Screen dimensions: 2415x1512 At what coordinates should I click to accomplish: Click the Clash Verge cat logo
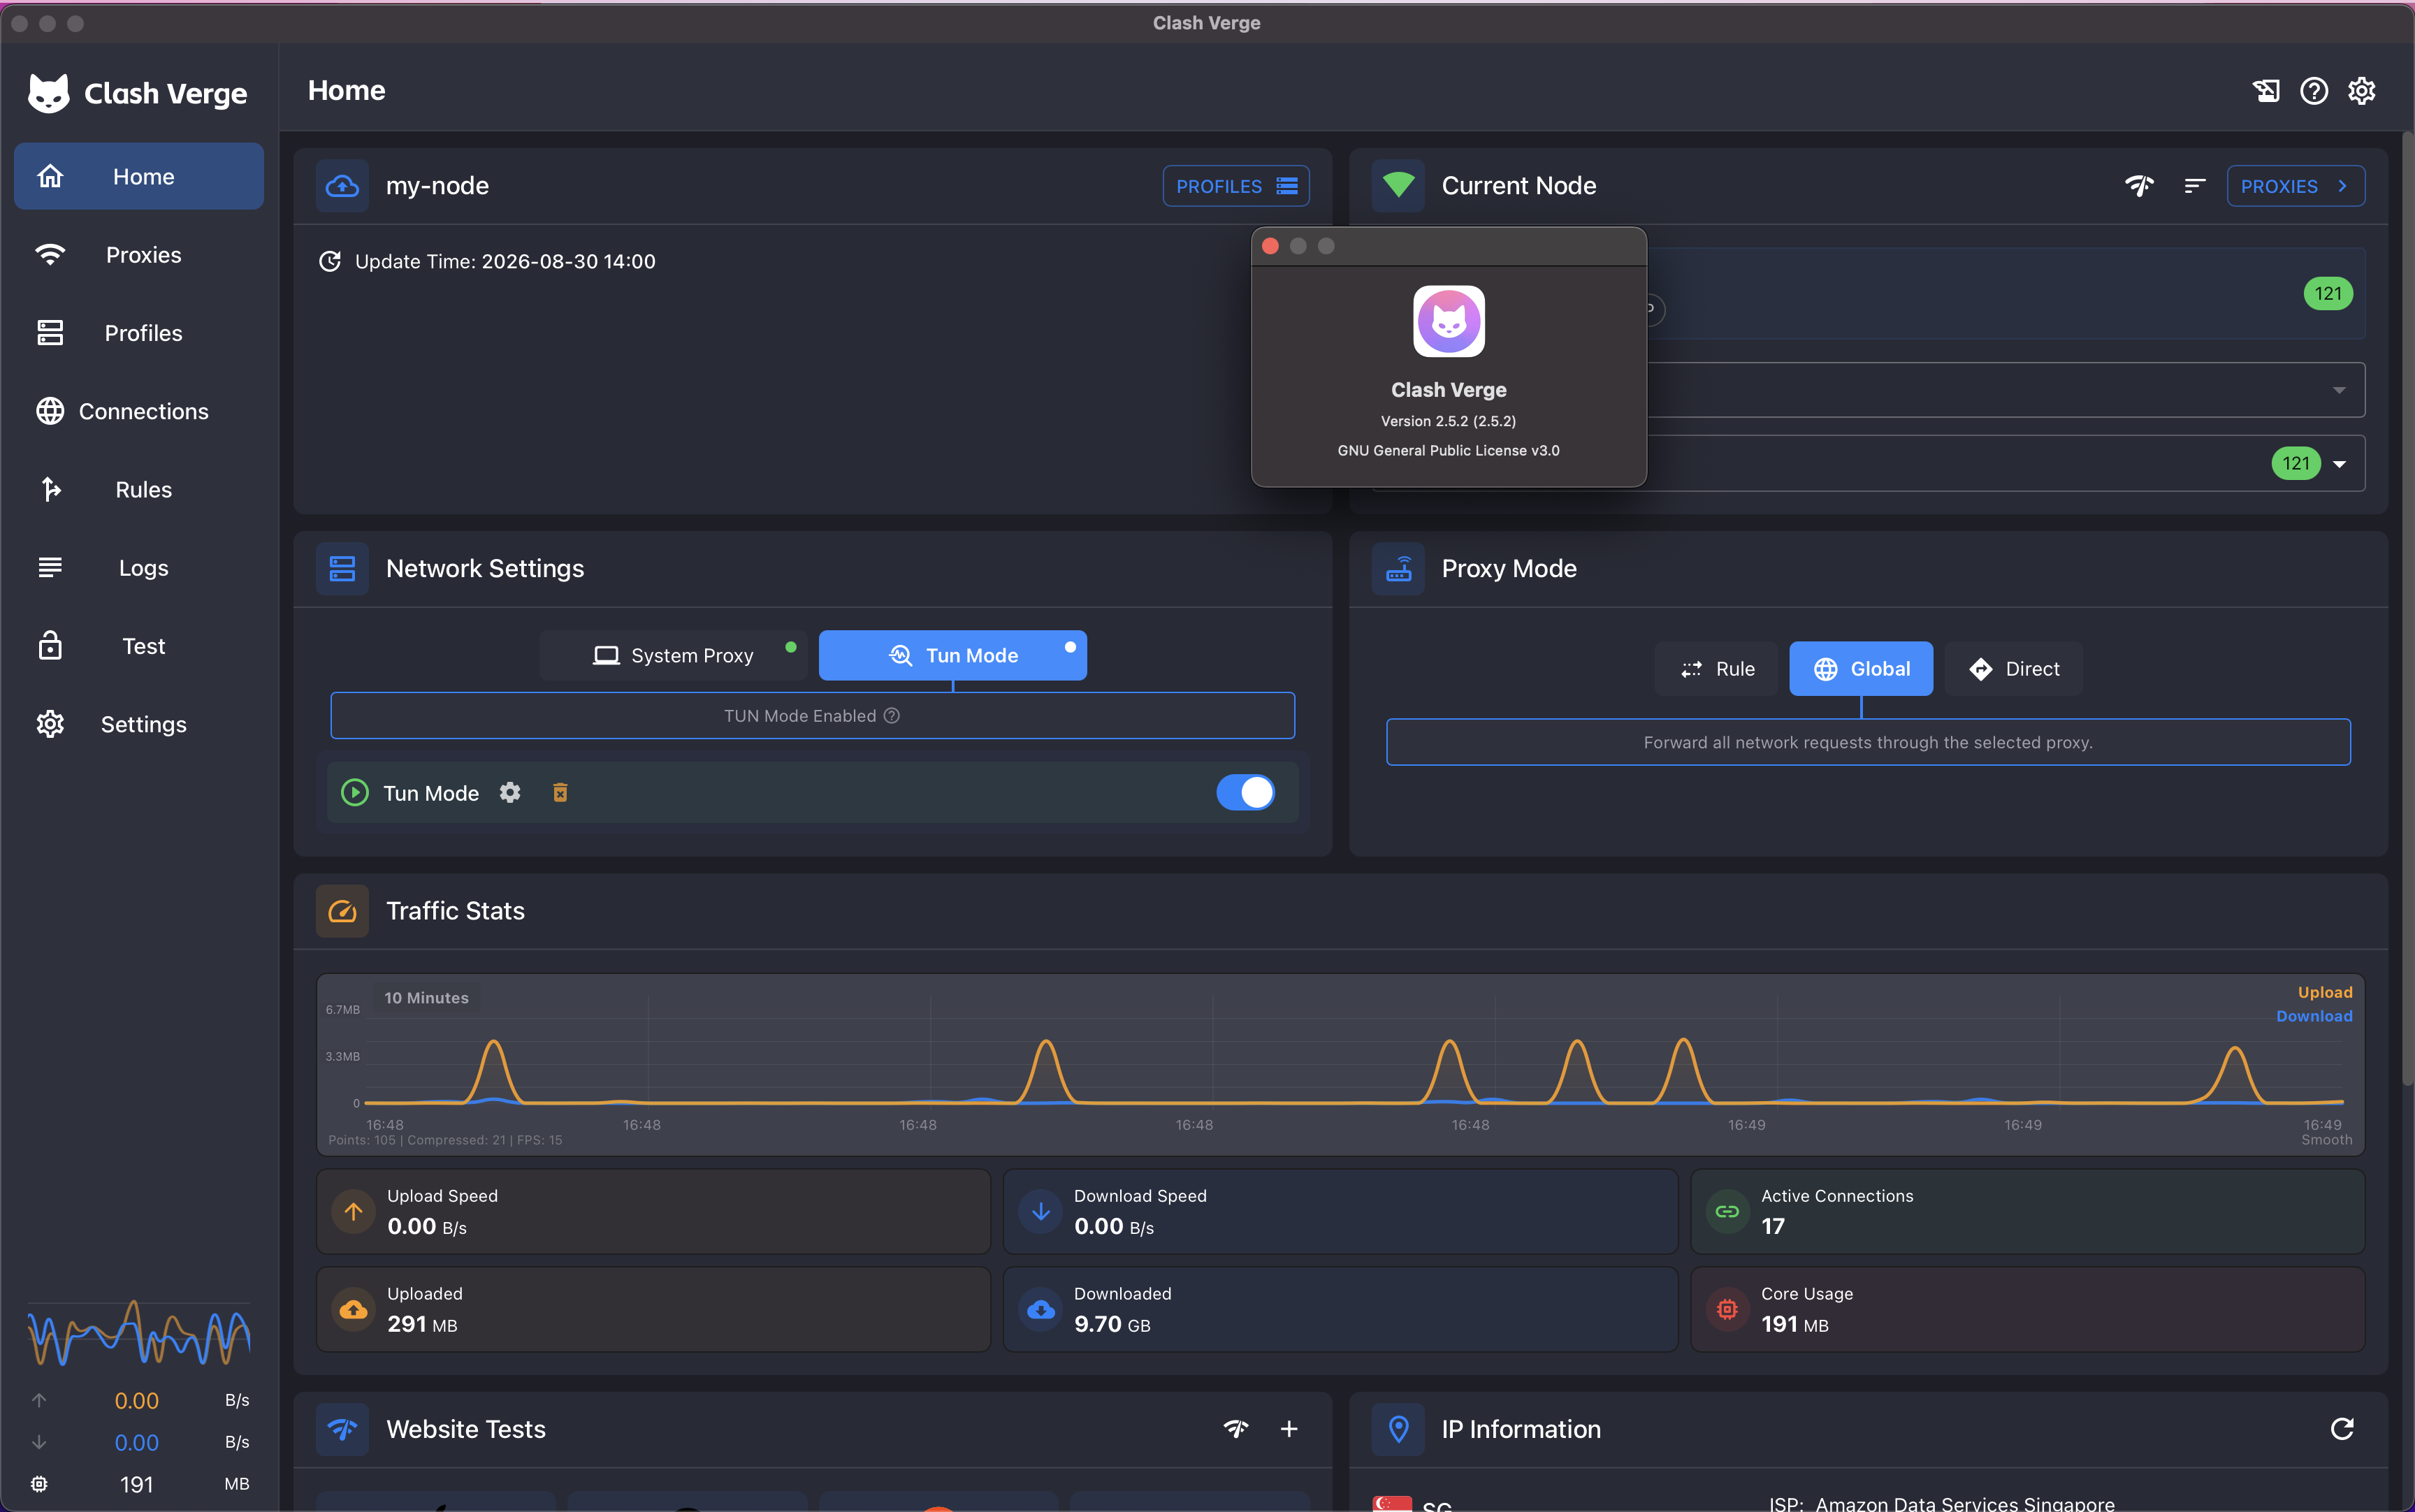tap(48, 93)
